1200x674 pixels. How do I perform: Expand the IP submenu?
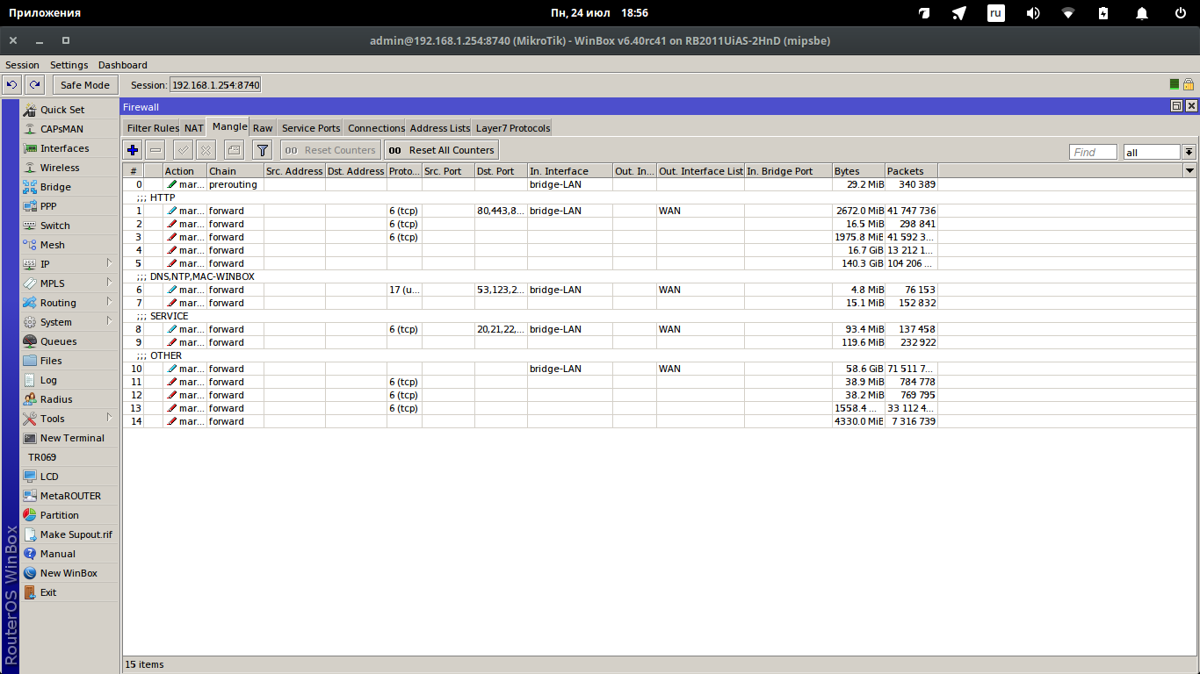click(x=69, y=264)
